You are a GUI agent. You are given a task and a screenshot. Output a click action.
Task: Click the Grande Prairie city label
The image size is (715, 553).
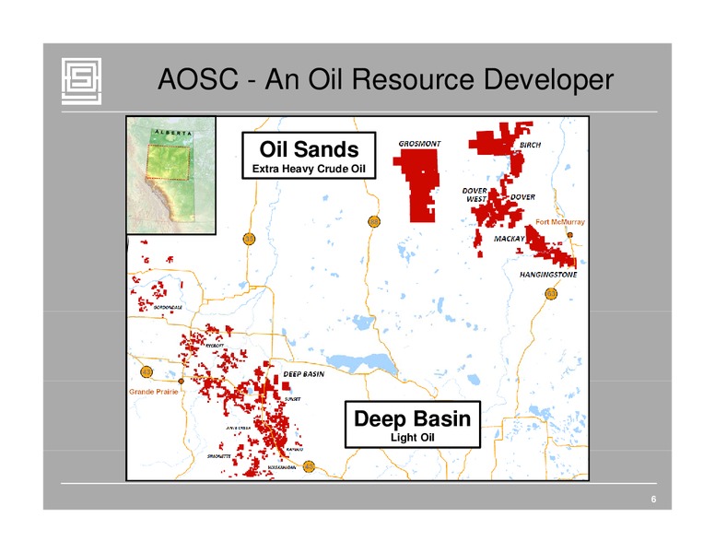(154, 392)
